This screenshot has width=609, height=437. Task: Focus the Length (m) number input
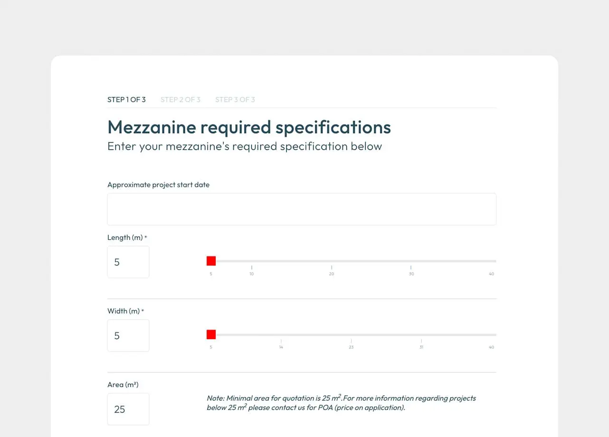coord(128,262)
